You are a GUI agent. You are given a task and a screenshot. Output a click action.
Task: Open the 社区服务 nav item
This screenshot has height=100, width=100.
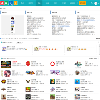click(x=72, y=3)
